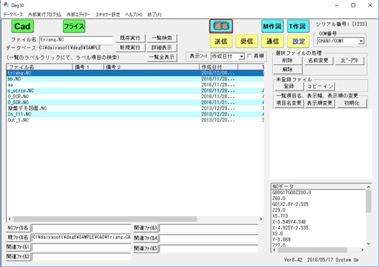Click the コピーアウト button

point(350,60)
